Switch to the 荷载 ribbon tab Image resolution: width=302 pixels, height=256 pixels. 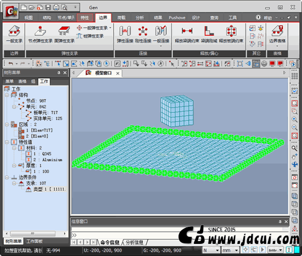[121, 18]
